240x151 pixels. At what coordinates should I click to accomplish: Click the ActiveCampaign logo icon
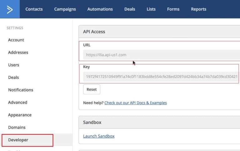tap(10, 9)
